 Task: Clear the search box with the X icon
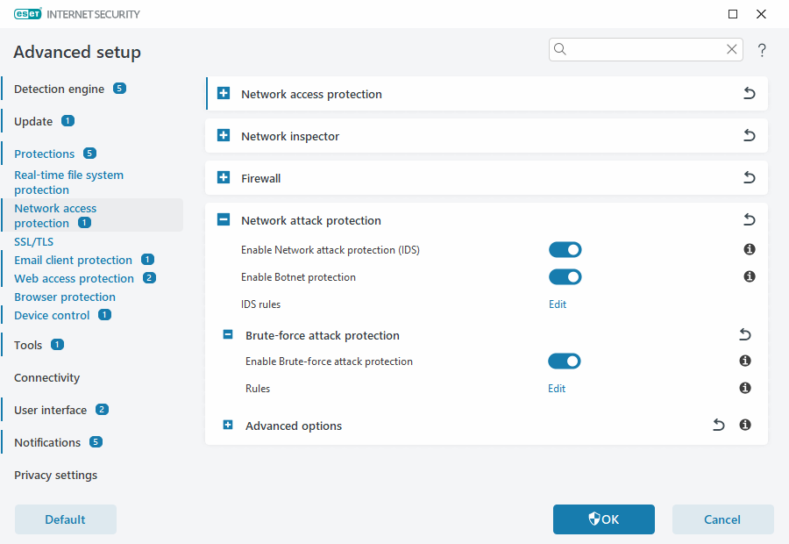coord(732,49)
